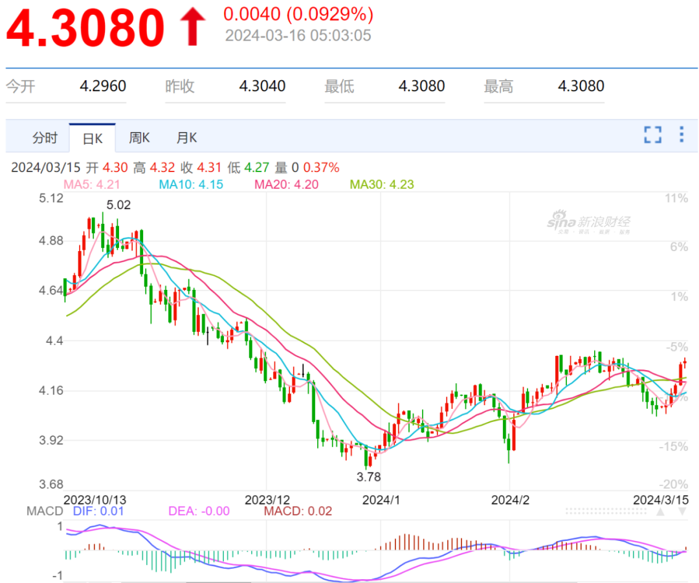Click the close price 4.31
699x583 pixels.
209,168
